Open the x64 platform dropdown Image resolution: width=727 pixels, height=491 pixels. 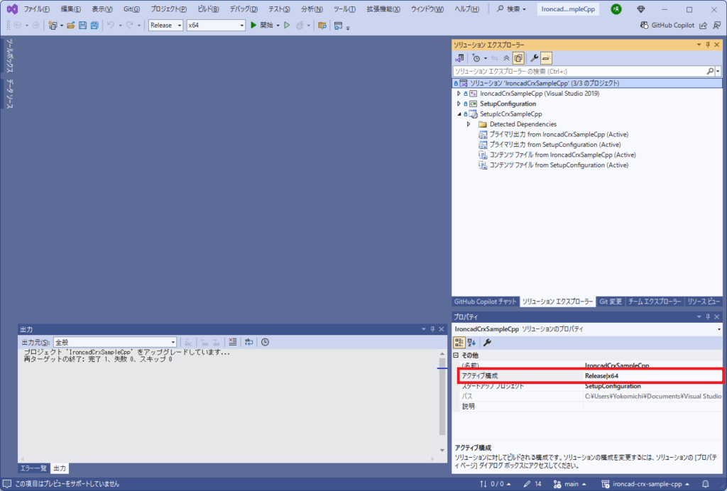click(215, 25)
